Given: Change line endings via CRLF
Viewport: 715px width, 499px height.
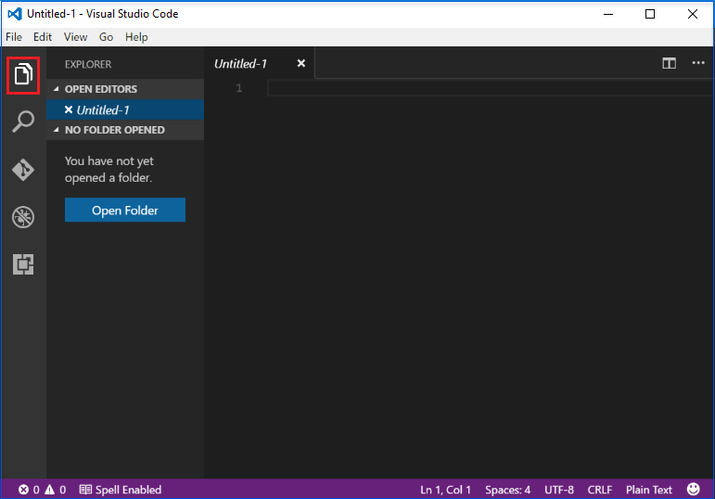Looking at the screenshot, I should tap(599, 490).
